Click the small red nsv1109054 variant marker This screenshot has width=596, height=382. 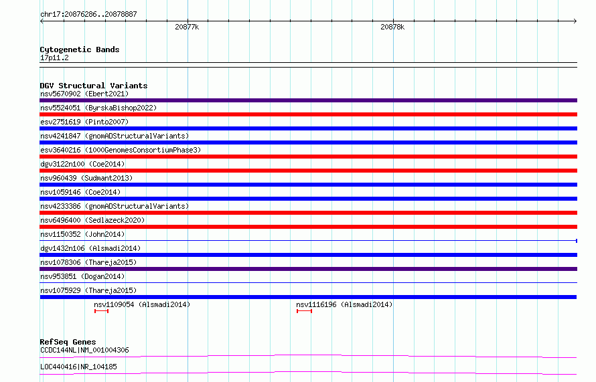point(102,311)
